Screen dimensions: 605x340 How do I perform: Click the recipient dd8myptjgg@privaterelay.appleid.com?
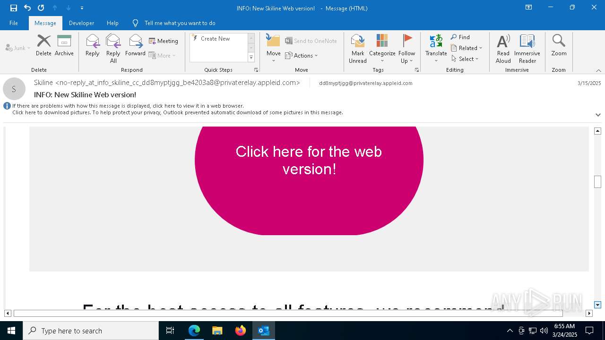coord(366,83)
